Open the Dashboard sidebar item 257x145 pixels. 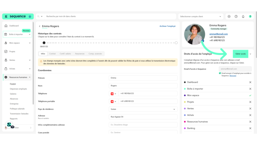[x=14, y=26]
